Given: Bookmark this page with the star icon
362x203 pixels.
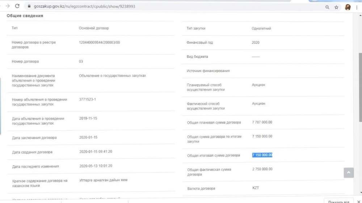Looking at the screenshot, I should (336, 7).
